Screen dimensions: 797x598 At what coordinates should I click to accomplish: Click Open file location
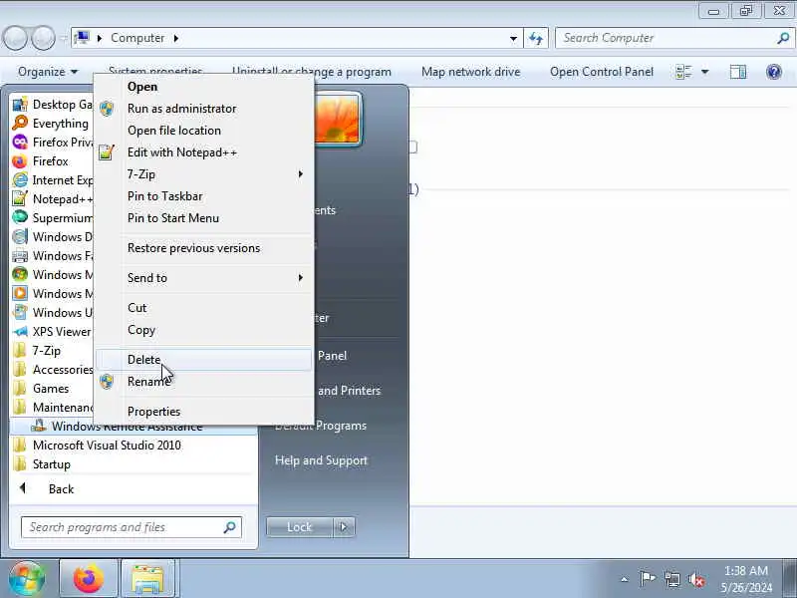(x=173, y=131)
